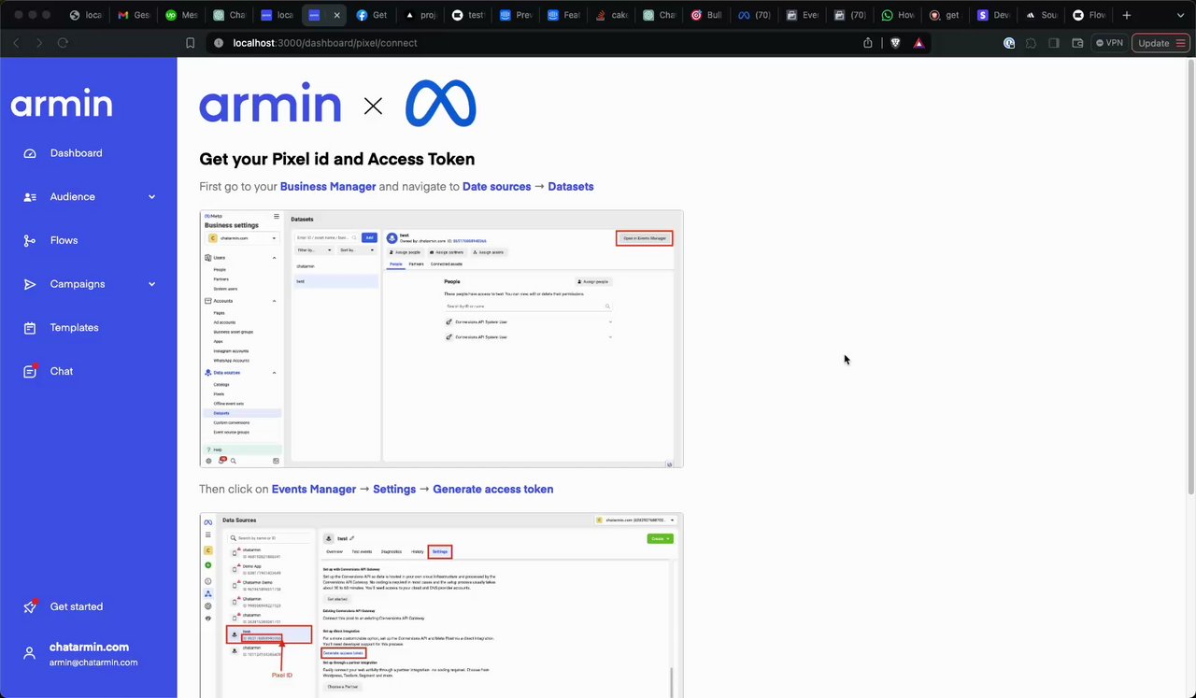Image resolution: width=1196 pixels, height=698 pixels.
Task: Switch to the Flow tab
Action: click(x=1089, y=15)
